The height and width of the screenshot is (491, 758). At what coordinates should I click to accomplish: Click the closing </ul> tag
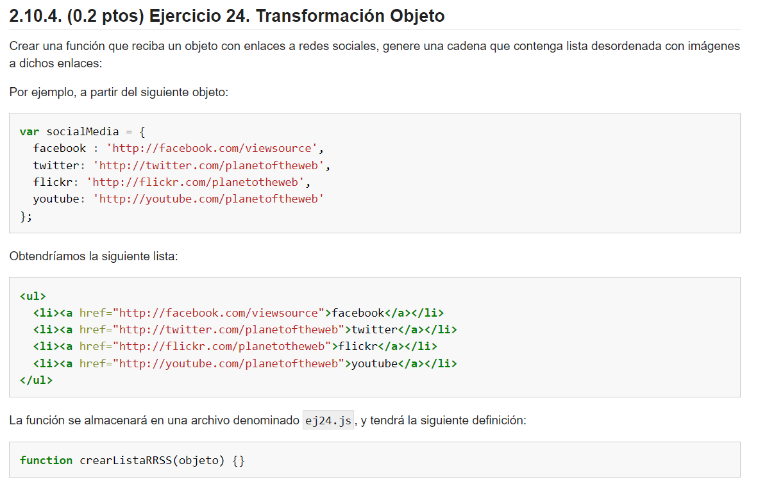37,380
